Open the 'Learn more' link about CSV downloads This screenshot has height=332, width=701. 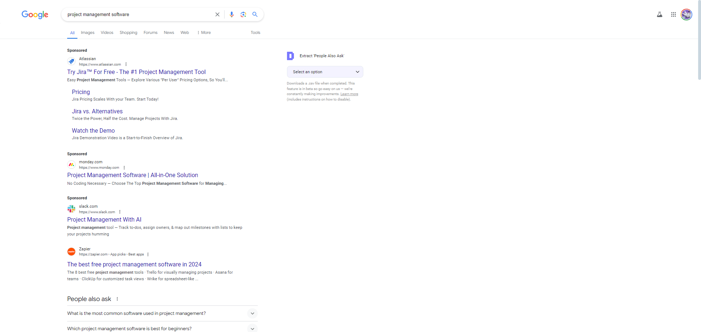[349, 94]
